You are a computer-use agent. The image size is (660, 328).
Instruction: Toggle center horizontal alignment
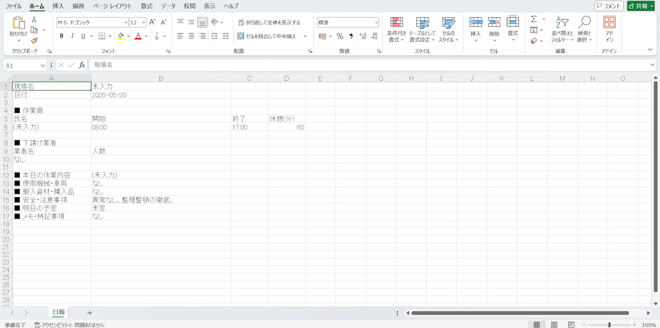(192, 36)
